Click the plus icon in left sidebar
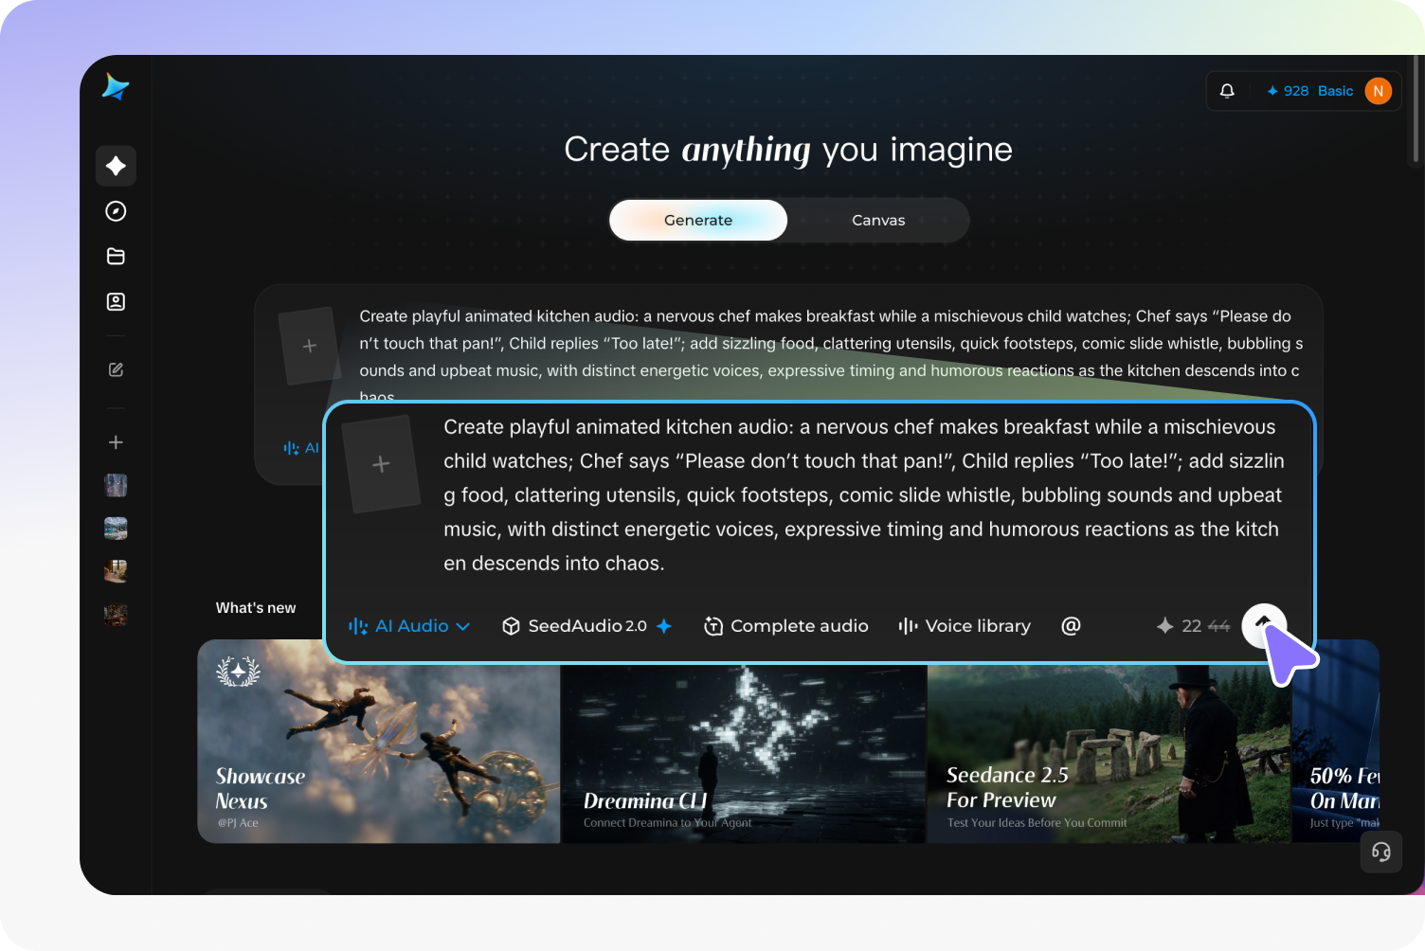This screenshot has height=951, width=1425. [116, 442]
